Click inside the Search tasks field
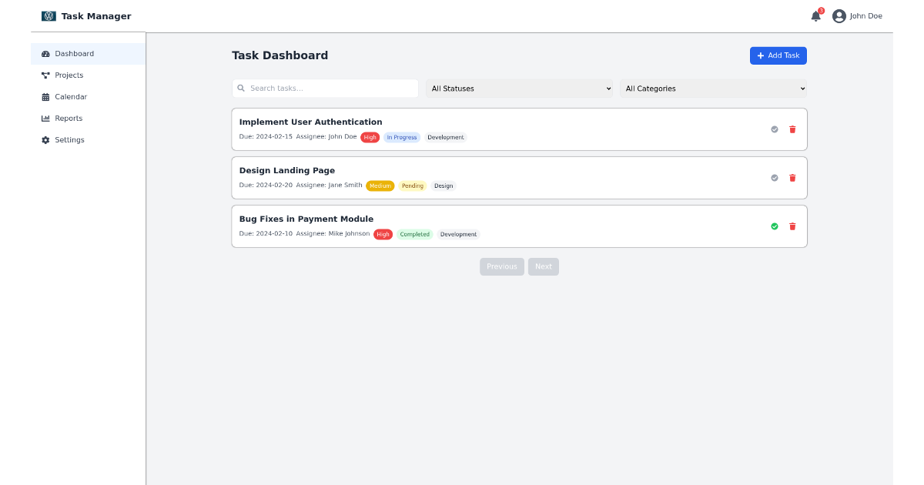 click(325, 88)
